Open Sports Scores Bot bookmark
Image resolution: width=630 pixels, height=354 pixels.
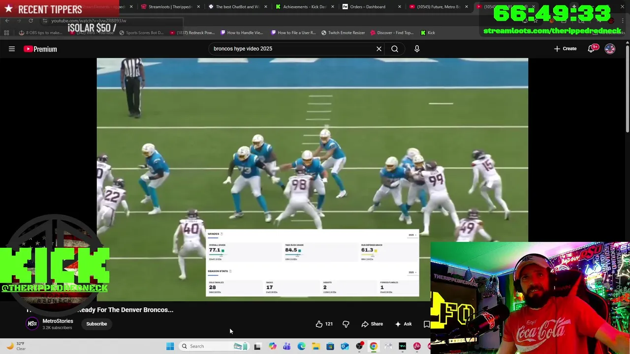[x=141, y=33]
